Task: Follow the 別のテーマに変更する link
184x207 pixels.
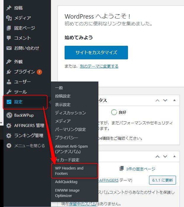Action: pyautogui.click(x=99, y=66)
